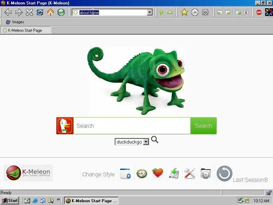
Task: Click the K-Meleon 'you have control' logo
Action: click(x=28, y=173)
